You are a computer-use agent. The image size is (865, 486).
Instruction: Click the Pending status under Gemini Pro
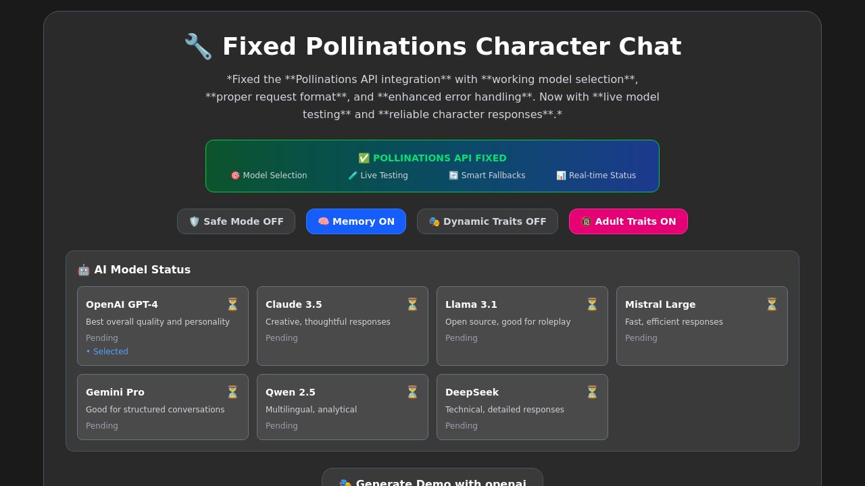point(102,426)
